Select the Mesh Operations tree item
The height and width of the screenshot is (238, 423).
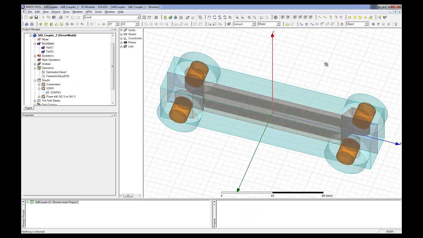[x=51, y=60]
